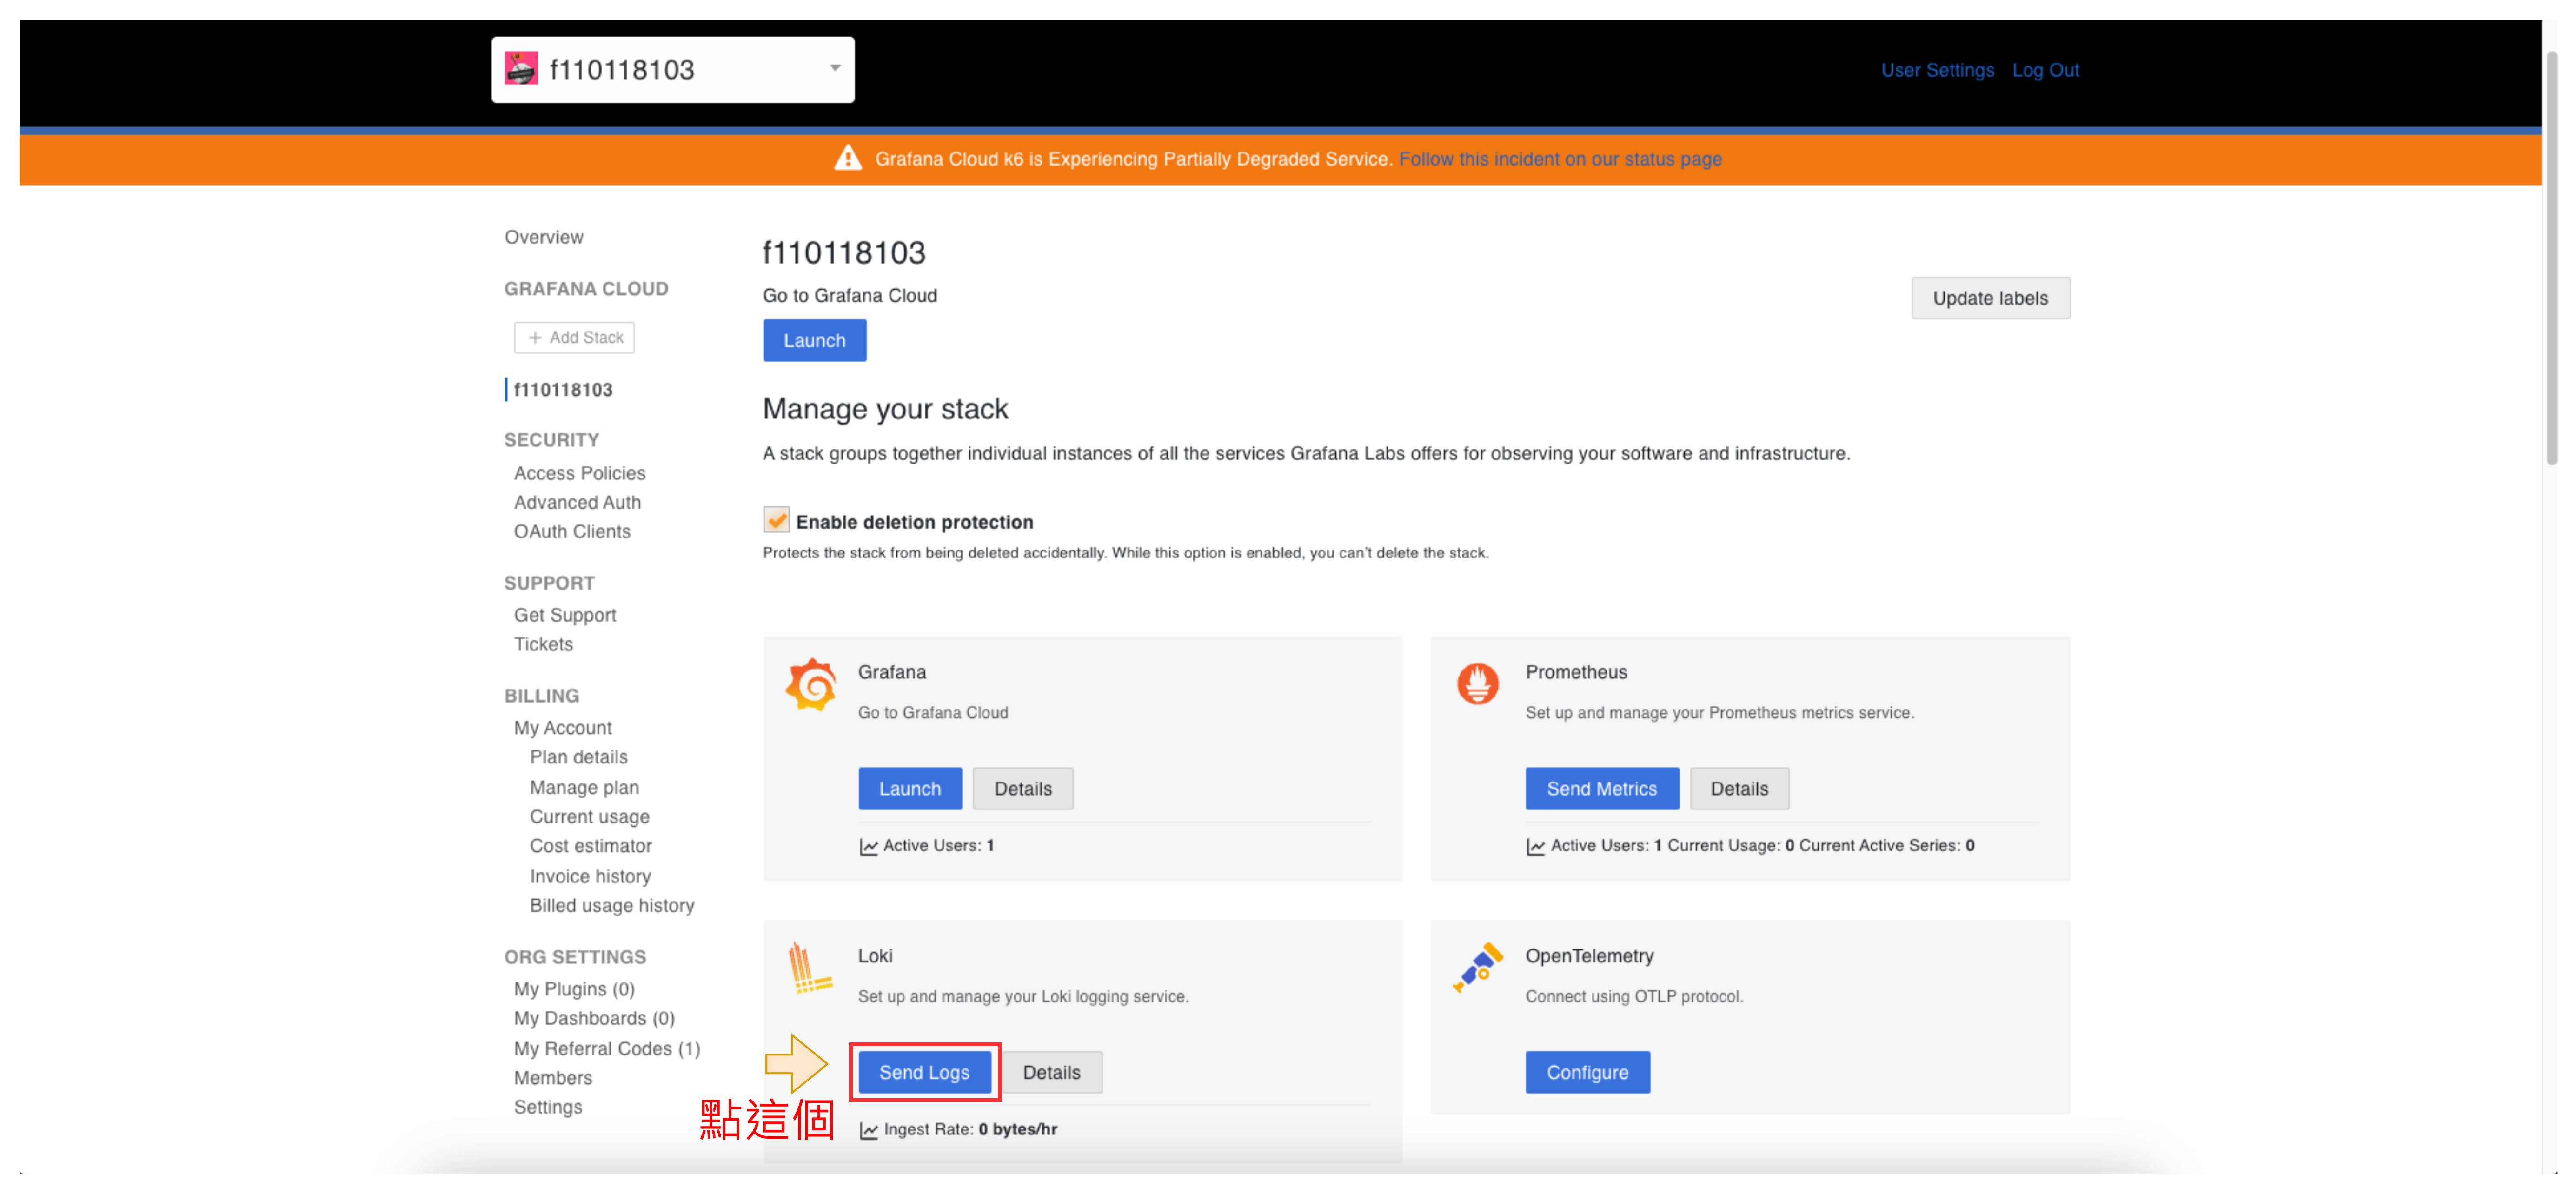Click the Grafana swirl logo icon
The width and height of the screenshot is (2576, 1194).
coord(810,685)
